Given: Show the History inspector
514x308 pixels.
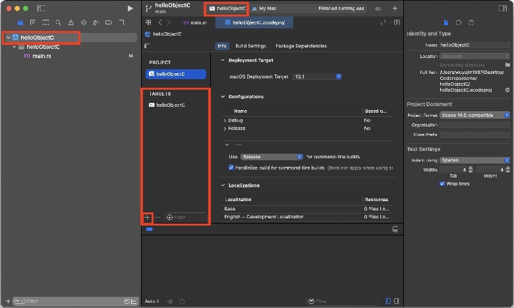Looking at the screenshot, I should pyautogui.click(x=458, y=22).
